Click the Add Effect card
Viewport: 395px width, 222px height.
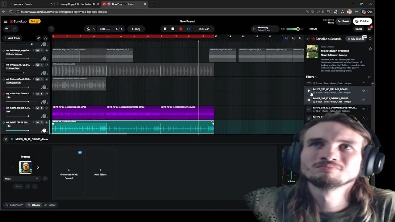(100, 173)
